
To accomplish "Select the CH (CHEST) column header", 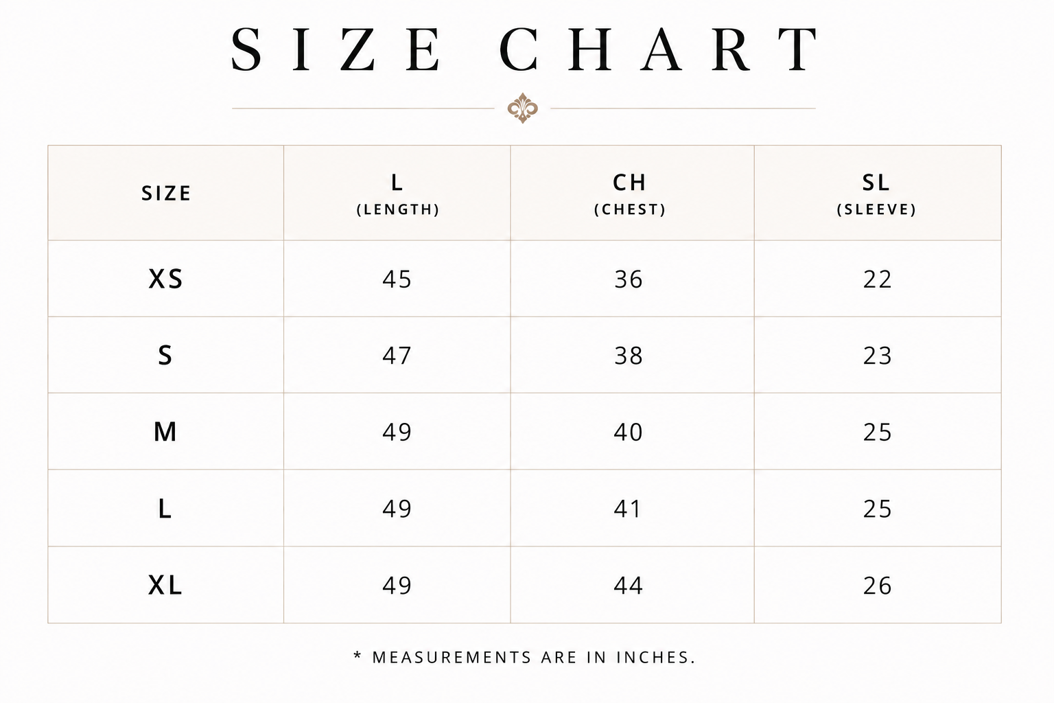I will coord(629,194).
